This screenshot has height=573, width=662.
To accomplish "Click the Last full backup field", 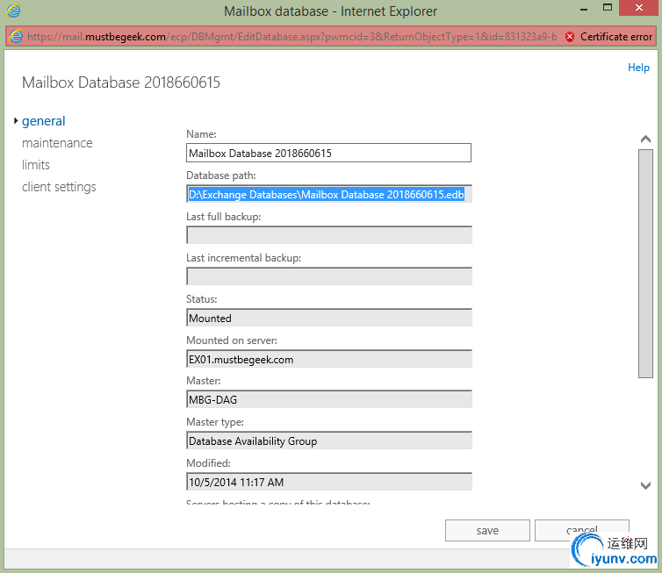I will click(328, 235).
